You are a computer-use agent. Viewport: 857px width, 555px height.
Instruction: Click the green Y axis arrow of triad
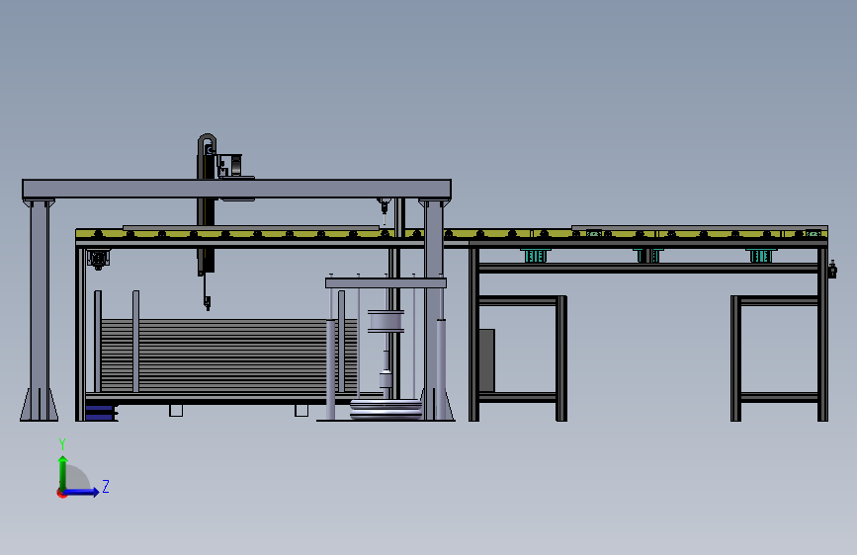[63, 472]
